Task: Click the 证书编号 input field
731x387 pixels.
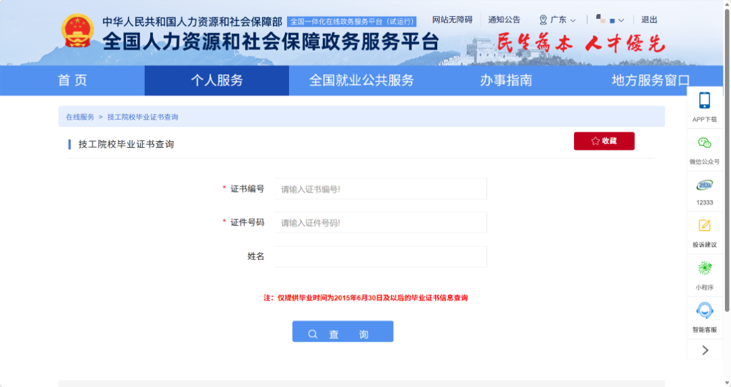Action: click(380, 189)
